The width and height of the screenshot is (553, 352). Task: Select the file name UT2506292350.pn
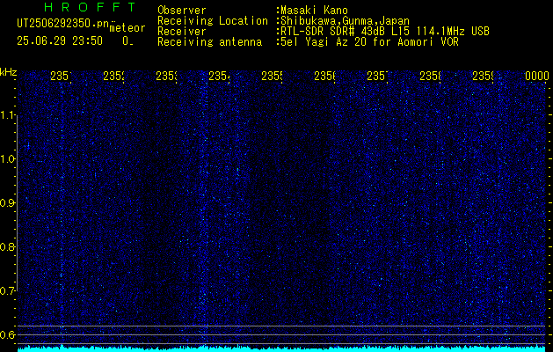click(63, 24)
